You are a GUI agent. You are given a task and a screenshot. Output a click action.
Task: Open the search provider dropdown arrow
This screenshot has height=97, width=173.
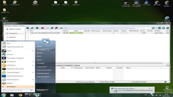pyautogui.click(x=156, y=28)
